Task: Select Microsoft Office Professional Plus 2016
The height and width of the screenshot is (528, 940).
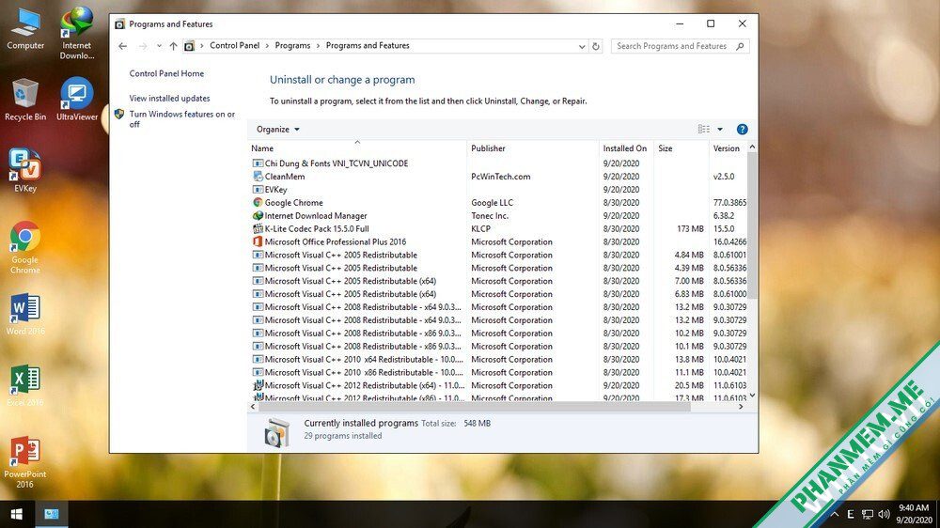Action: point(499,242)
